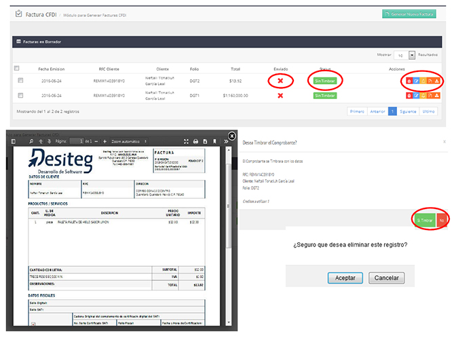Zoom in on the PDF viewer
This screenshot has width=452, height=338.
(105, 141)
